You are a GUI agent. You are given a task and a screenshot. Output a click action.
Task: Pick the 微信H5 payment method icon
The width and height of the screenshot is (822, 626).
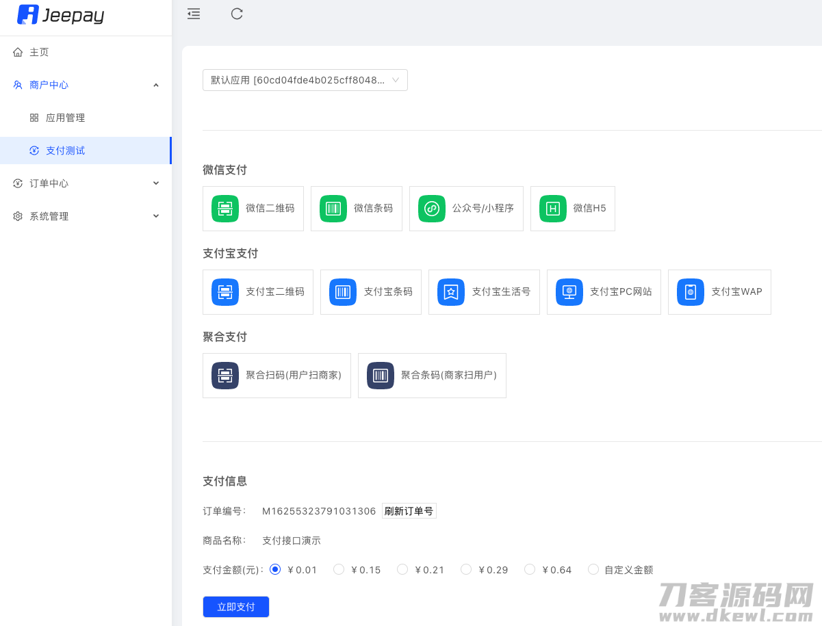553,209
